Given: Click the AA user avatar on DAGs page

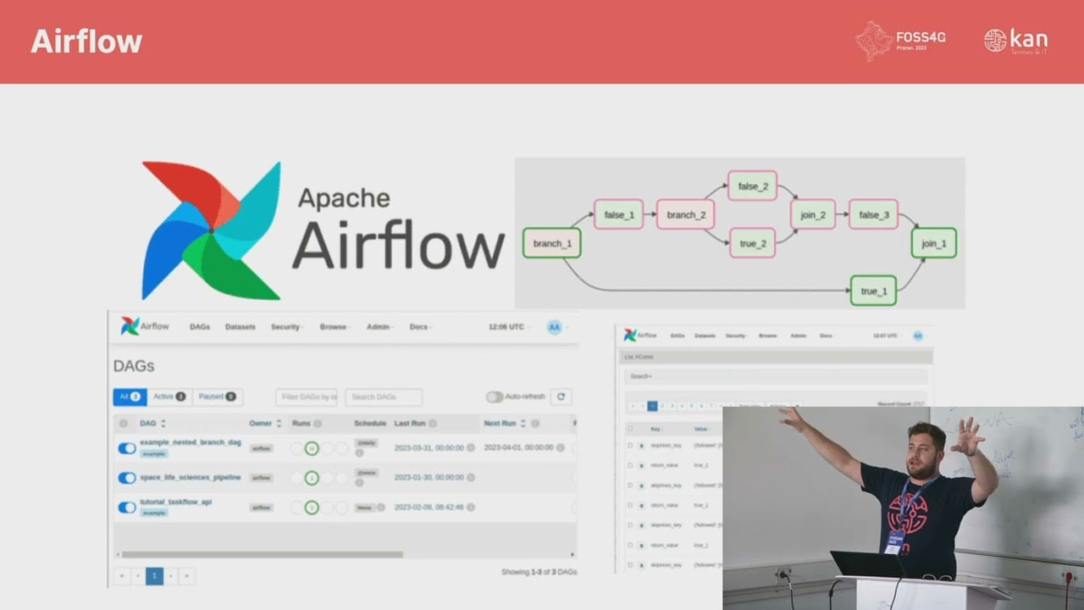Looking at the screenshot, I should 554,327.
